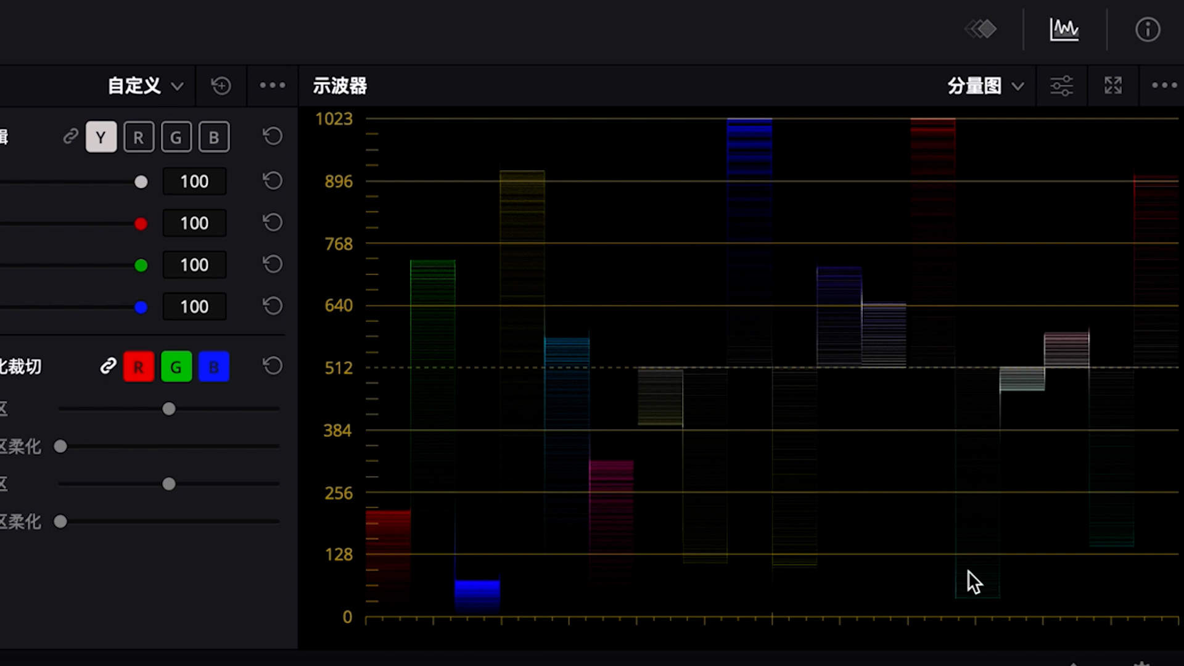Viewport: 1184px width, 666px height.
Task: Click the add-node reset icon beside 自定义
Action: [x=221, y=86]
